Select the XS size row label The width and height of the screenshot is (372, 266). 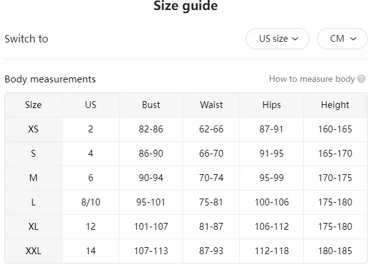coord(34,129)
